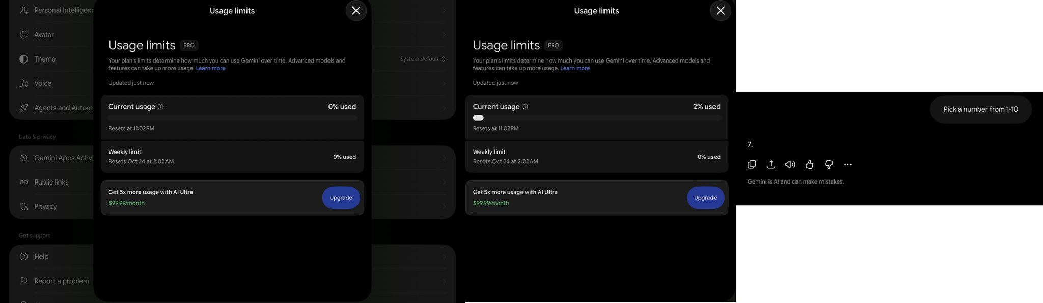Image resolution: width=1043 pixels, height=303 pixels.
Task: Expand chevron on Report a problem row
Action: (x=444, y=281)
